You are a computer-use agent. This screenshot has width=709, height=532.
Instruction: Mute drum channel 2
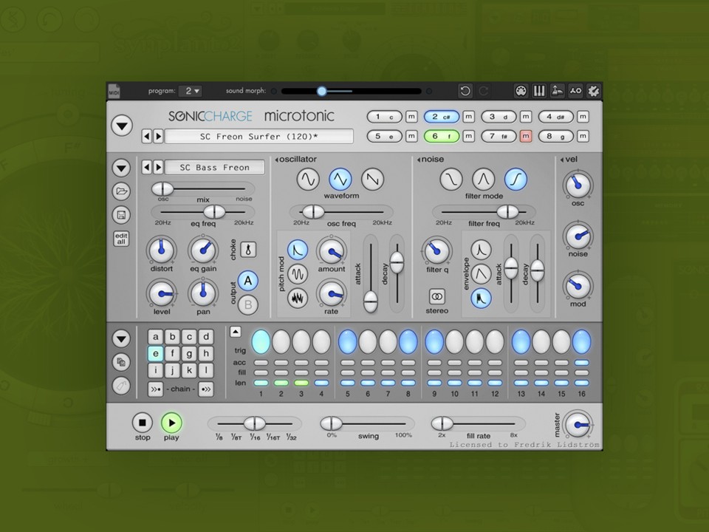(x=468, y=117)
